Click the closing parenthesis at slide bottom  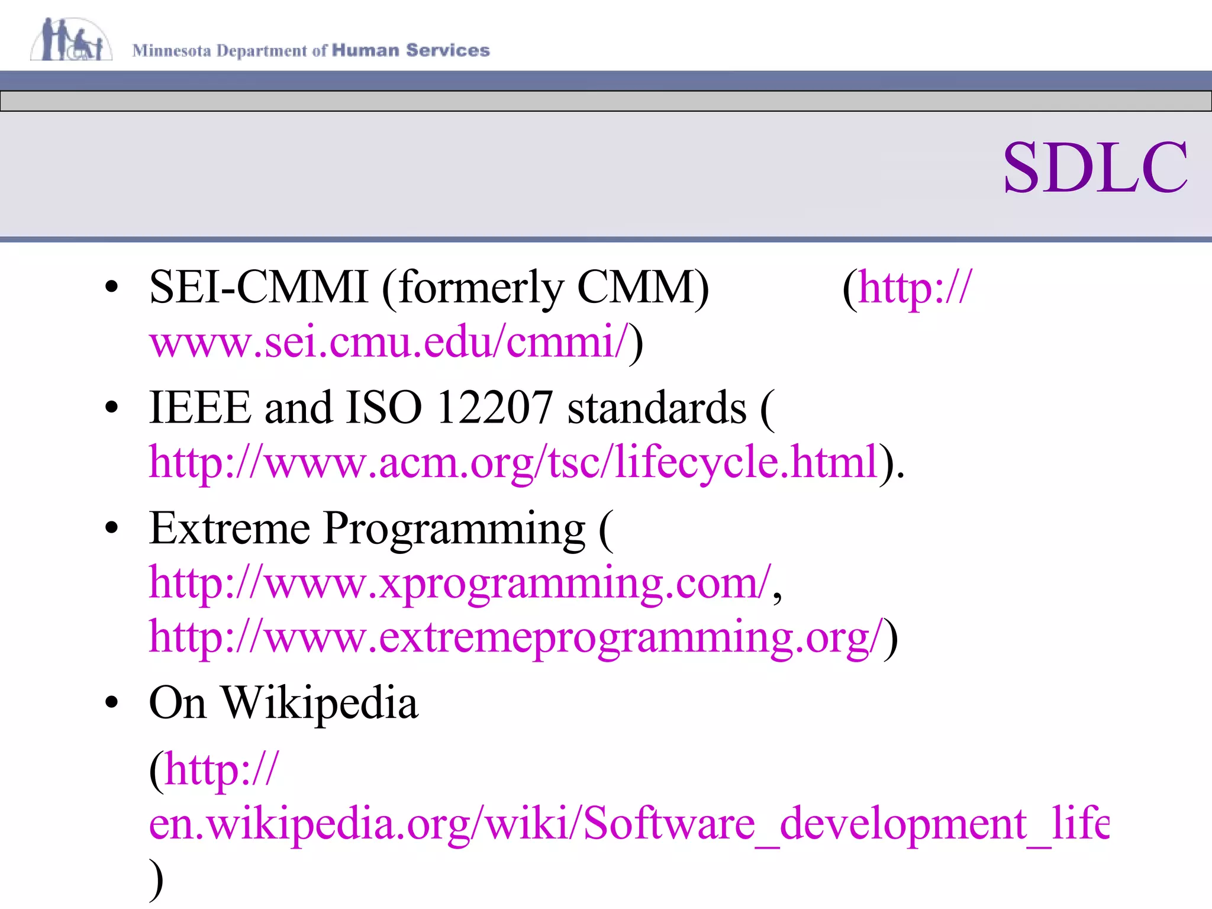coord(156,880)
